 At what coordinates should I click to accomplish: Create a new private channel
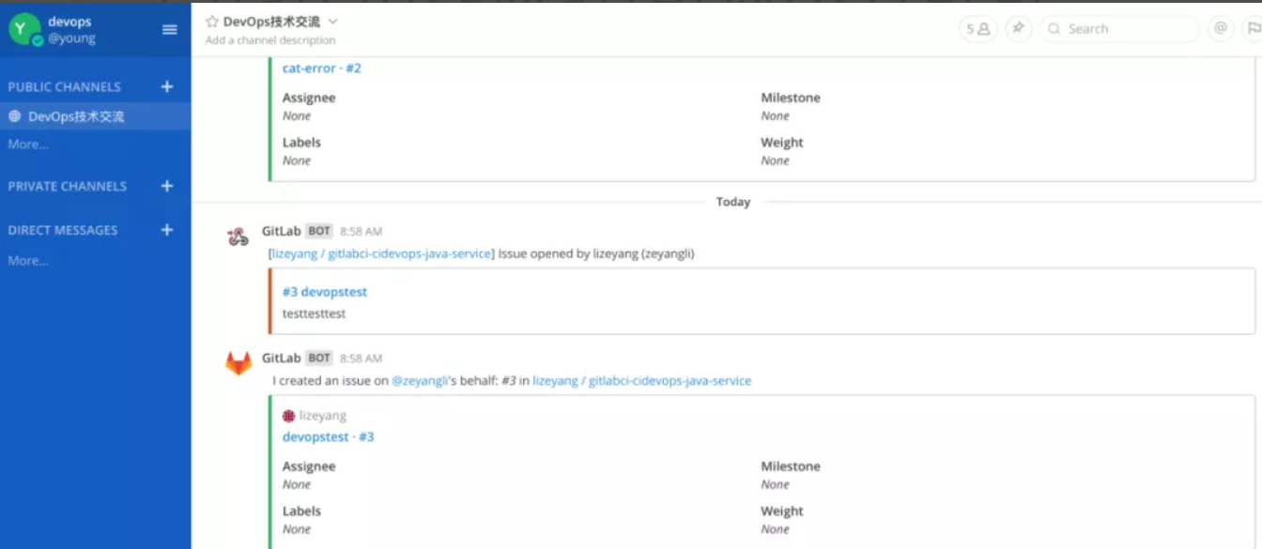pyautogui.click(x=167, y=186)
